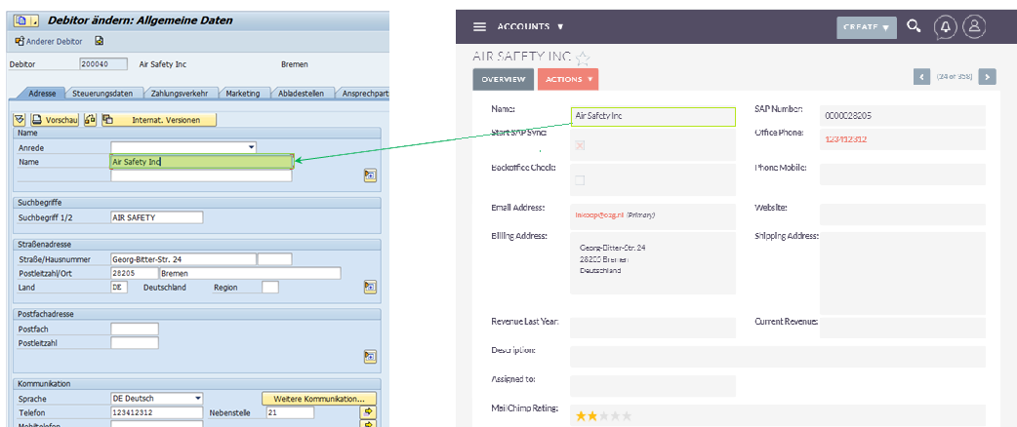Image resolution: width=1017 pixels, height=427 pixels.
Task: Go to the previous account record
Action: pos(922,76)
